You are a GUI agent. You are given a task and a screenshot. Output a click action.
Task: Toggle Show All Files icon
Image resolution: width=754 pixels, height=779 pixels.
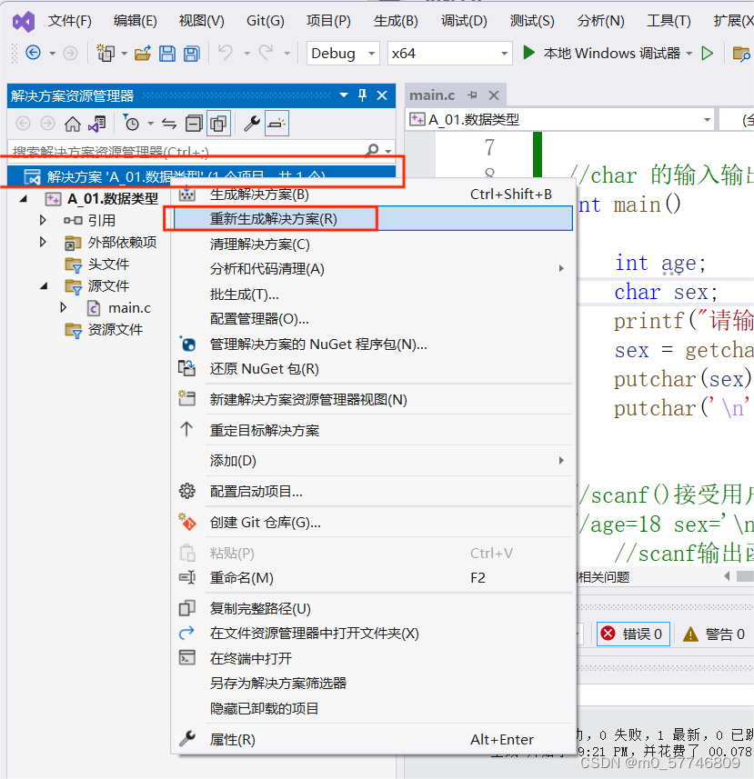point(218,124)
